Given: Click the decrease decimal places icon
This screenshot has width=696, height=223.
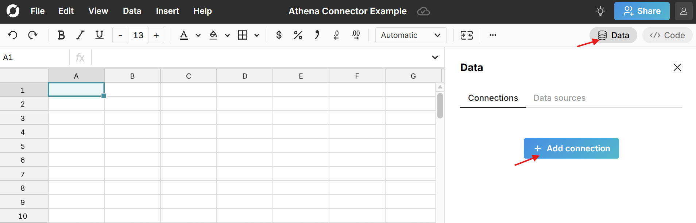Looking at the screenshot, I should (336, 35).
